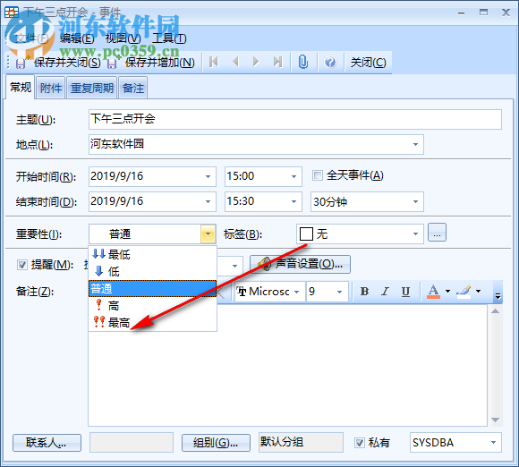Screen dimensions: 519x467
Task: Click the Save and Close disk icon
Action: tap(21, 63)
